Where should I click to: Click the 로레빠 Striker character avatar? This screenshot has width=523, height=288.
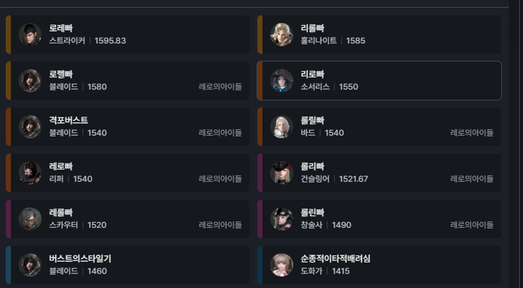(x=30, y=35)
